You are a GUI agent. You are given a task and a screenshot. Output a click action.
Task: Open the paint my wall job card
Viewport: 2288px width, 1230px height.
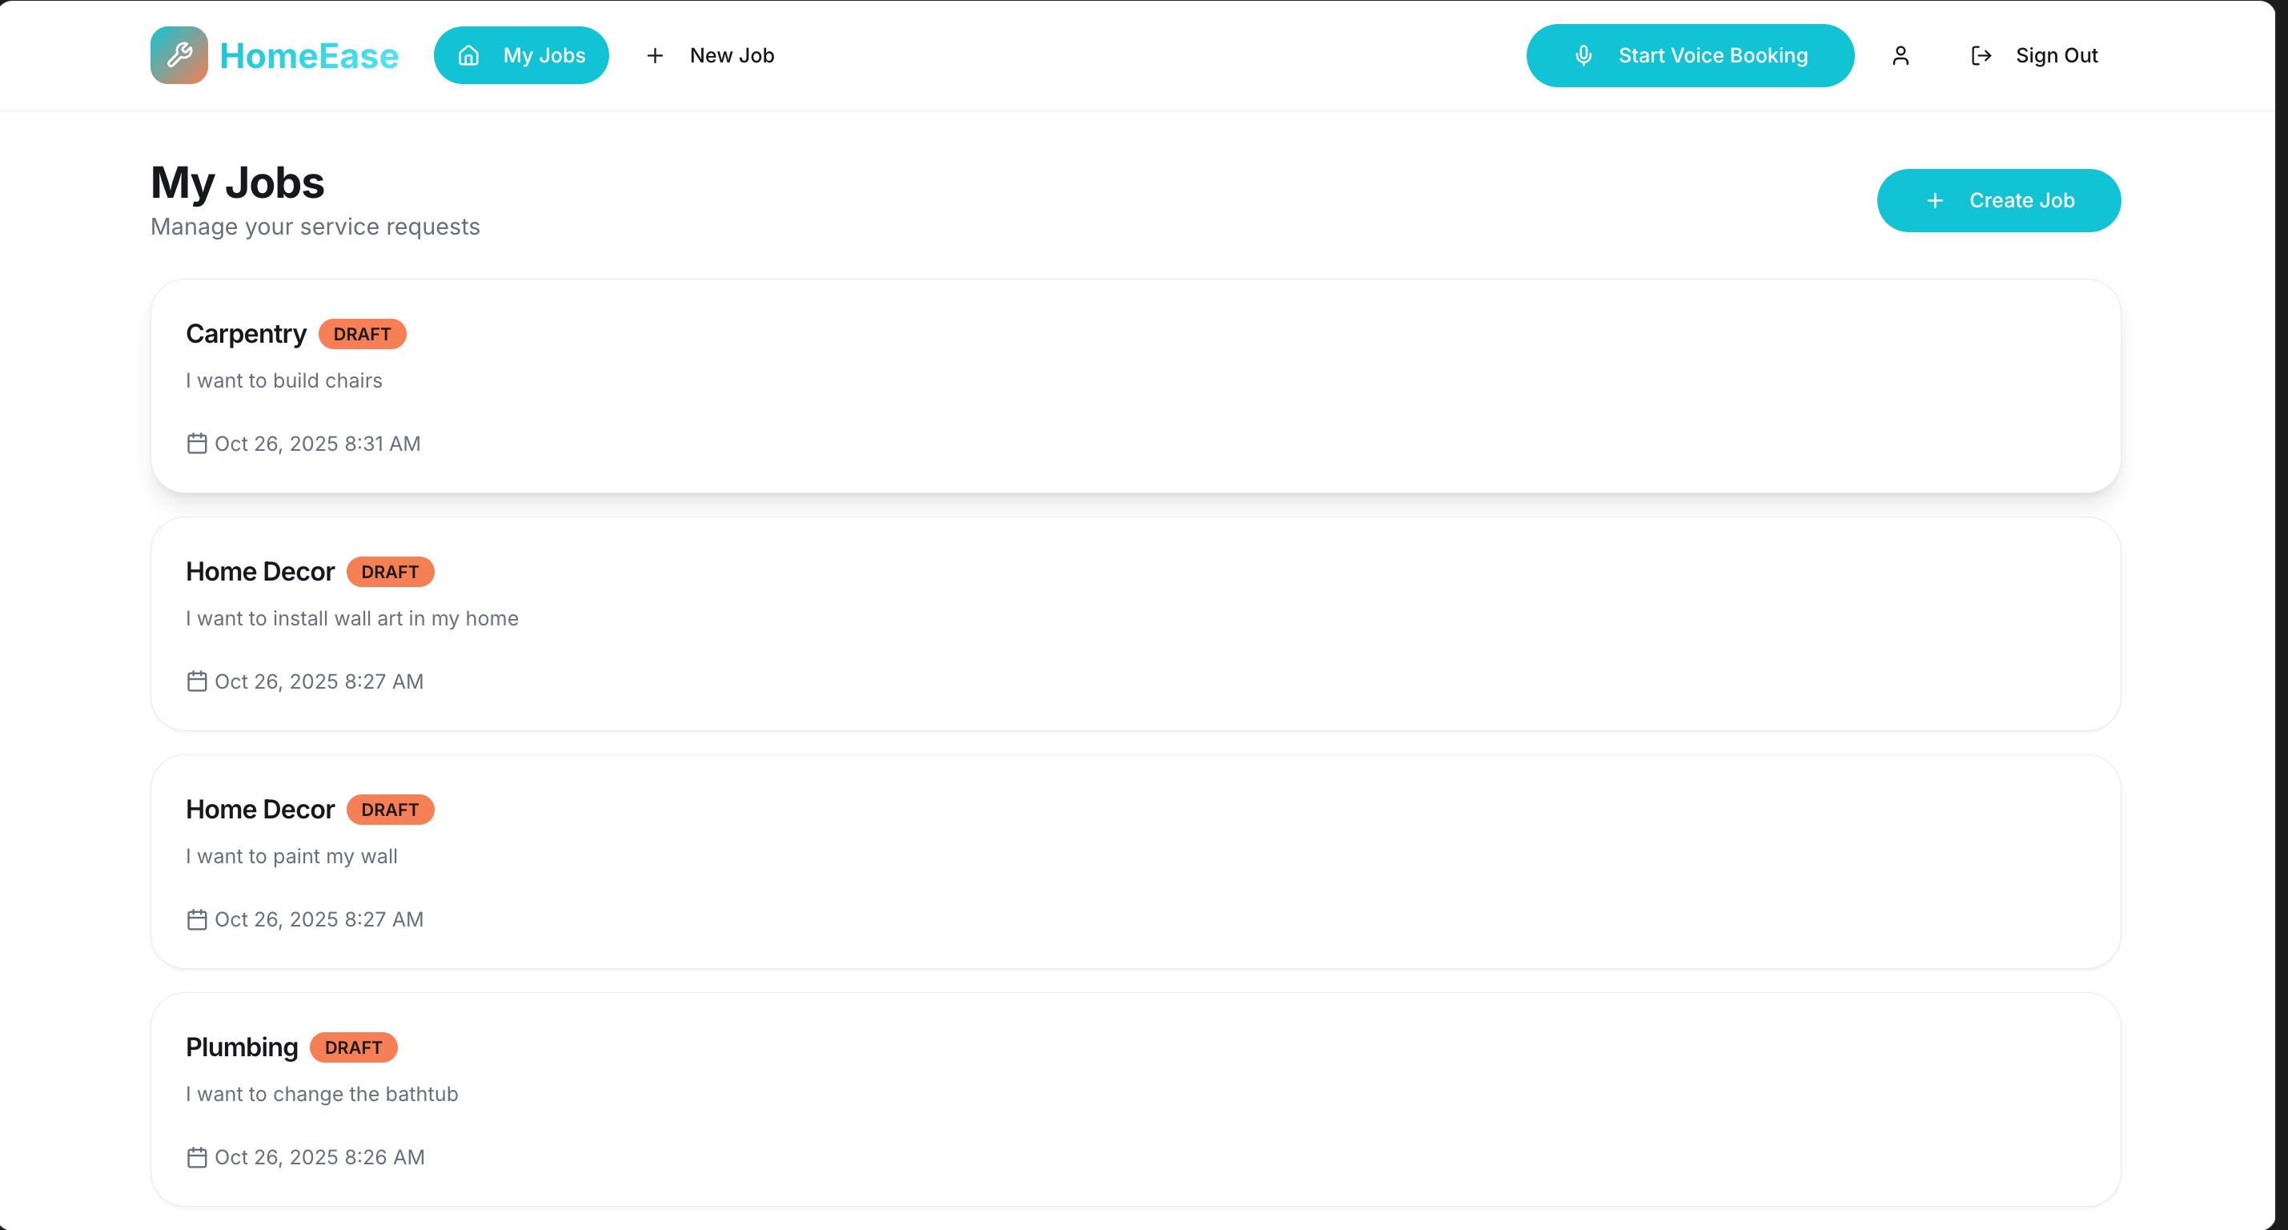(1135, 861)
